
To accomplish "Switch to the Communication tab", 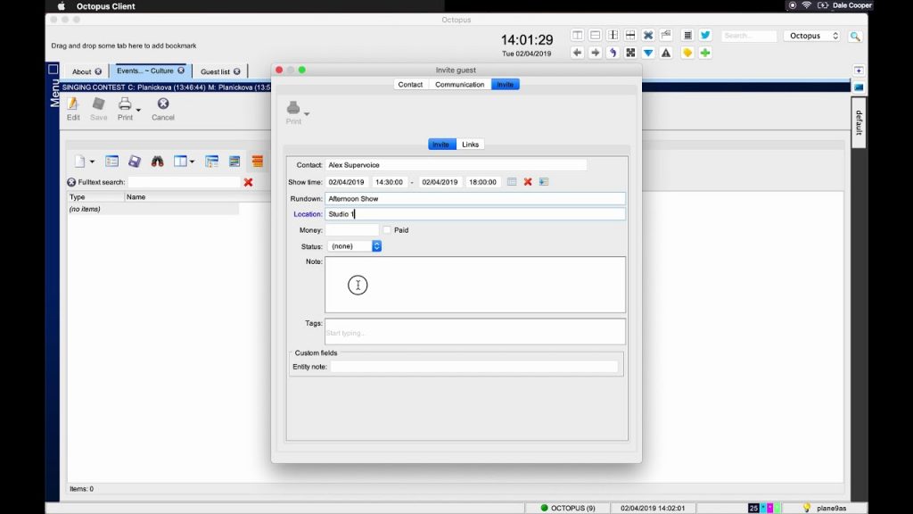I will (x=458, y=85).
